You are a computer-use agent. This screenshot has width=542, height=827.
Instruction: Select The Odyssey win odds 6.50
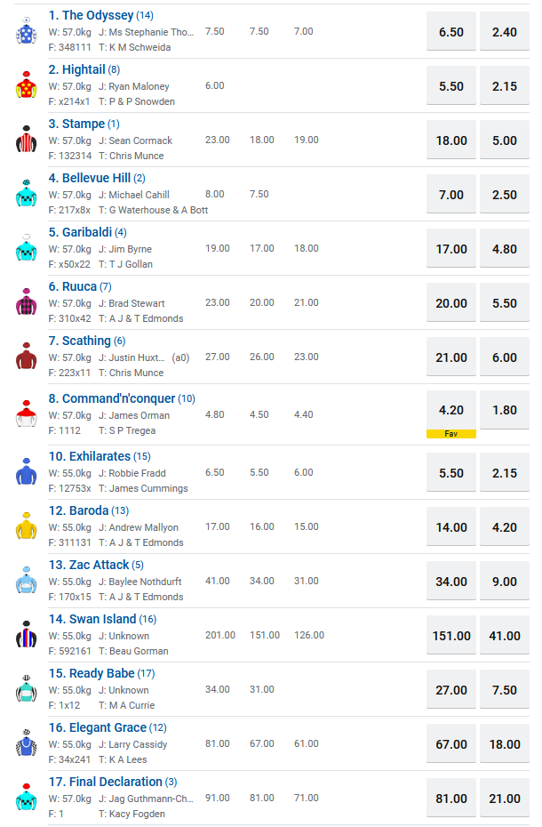pos(451,32)
